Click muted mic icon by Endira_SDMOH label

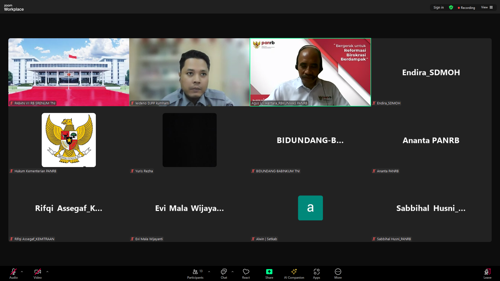coord(374,103)
